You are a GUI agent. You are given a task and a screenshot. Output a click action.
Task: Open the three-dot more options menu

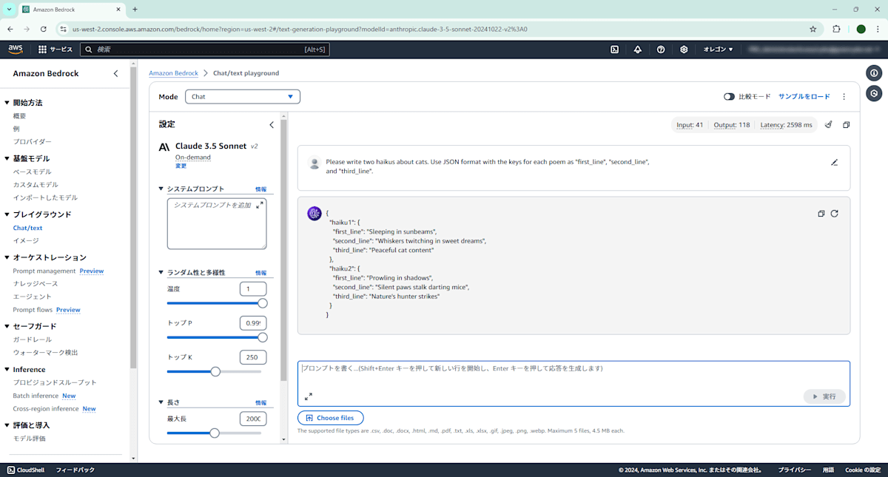844,97
